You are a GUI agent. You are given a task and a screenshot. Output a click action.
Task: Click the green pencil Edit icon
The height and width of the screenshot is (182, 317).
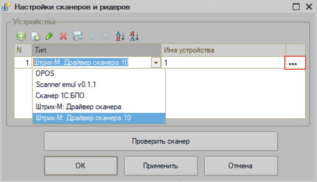pos(49,36)
